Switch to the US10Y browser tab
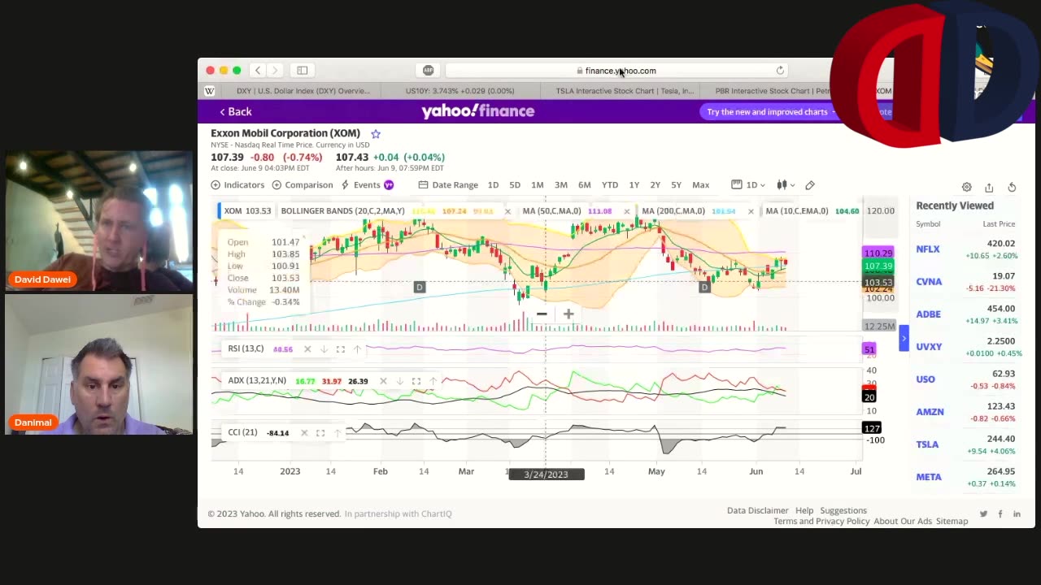The width and height of the screenshot is (1041, 585). (460, 91)
